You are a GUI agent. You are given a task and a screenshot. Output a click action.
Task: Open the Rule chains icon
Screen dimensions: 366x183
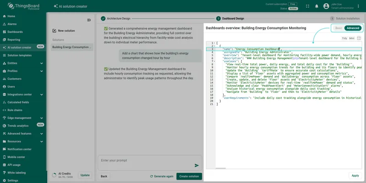pyautogui.click(x=4, y=110)
